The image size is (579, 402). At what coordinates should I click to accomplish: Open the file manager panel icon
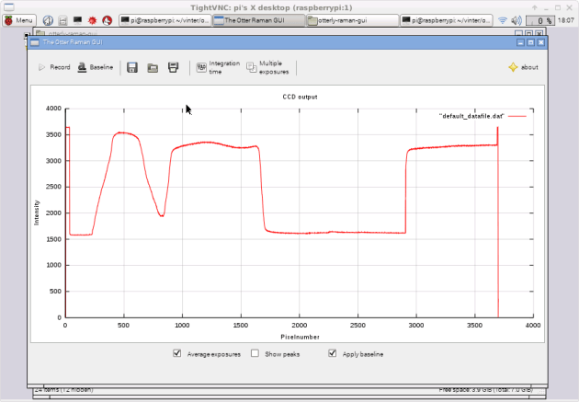[63, 20]
